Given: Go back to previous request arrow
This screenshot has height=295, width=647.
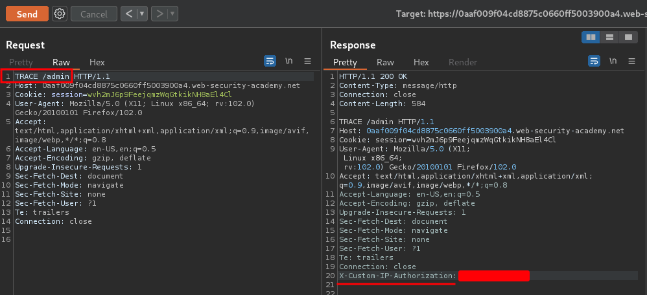Looking at the screenshot, I should 129,14.
